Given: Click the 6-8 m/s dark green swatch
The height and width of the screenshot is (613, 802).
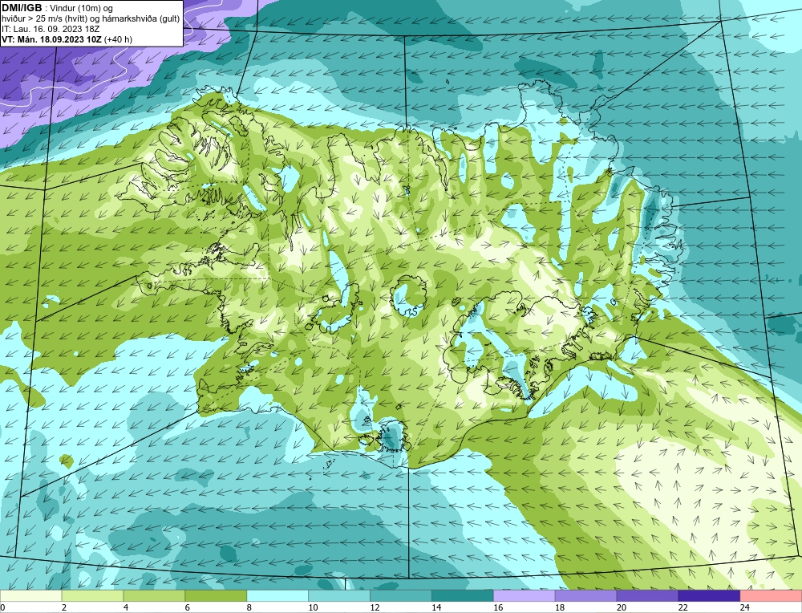Looking at the screenshot, I should pos(216,596).
